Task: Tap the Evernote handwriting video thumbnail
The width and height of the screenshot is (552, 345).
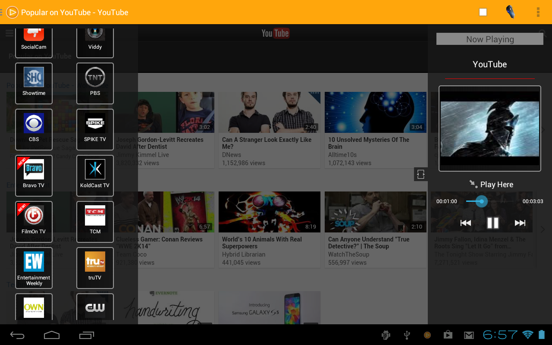Action: 163,307
